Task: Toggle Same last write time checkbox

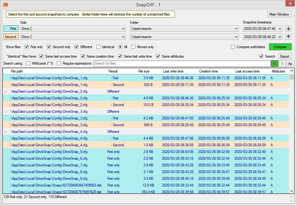Action: coord(120,56)
